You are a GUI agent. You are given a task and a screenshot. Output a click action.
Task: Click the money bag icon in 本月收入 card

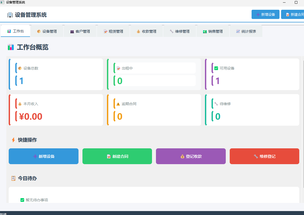(20, 104)
